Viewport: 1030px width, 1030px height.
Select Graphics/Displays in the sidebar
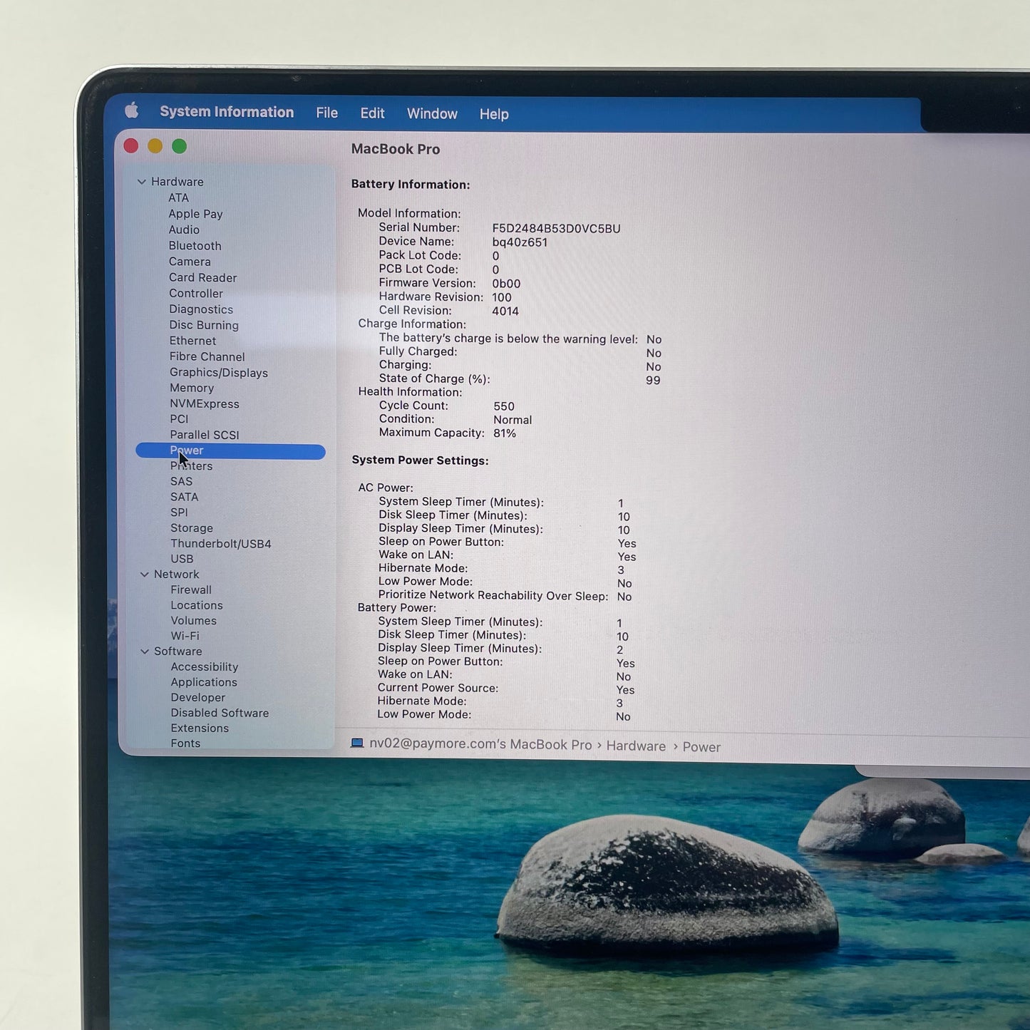[219, 372]
